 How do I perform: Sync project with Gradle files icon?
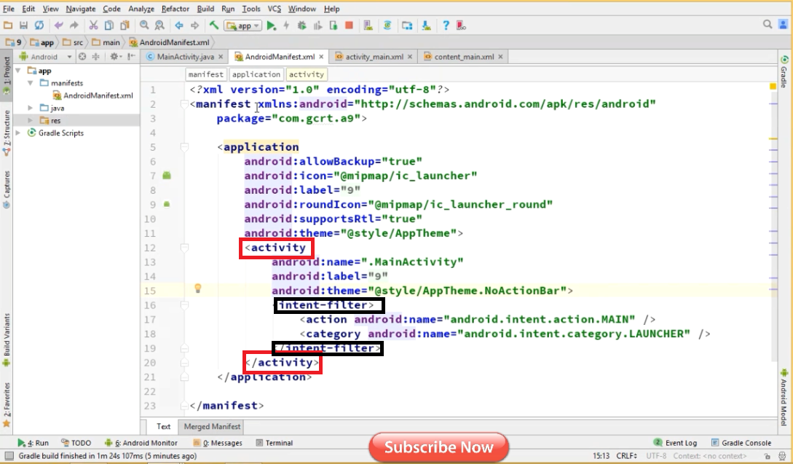(x=387, y=25)
